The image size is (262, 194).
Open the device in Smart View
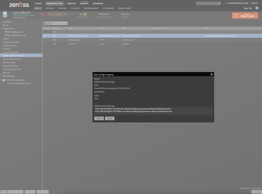[245, 15]
